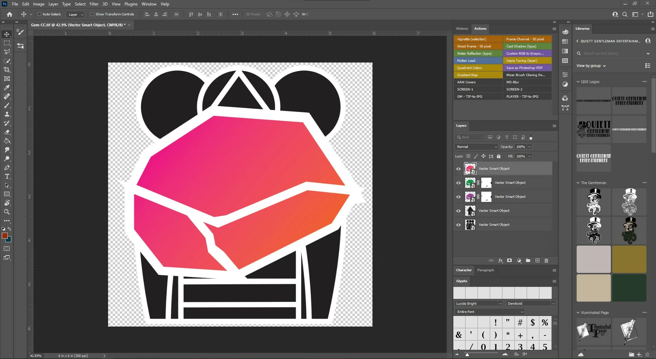Run the Sepia Toning (layer) action
This screenshot has height=359, width=656.
pos(527,61)
